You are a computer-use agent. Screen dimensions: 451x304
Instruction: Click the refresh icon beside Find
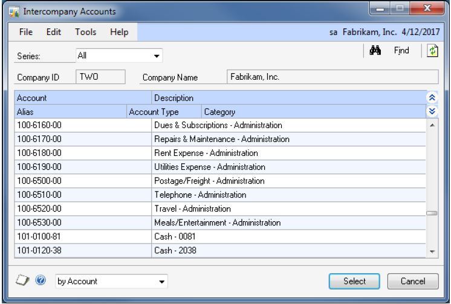coord(432,51)
